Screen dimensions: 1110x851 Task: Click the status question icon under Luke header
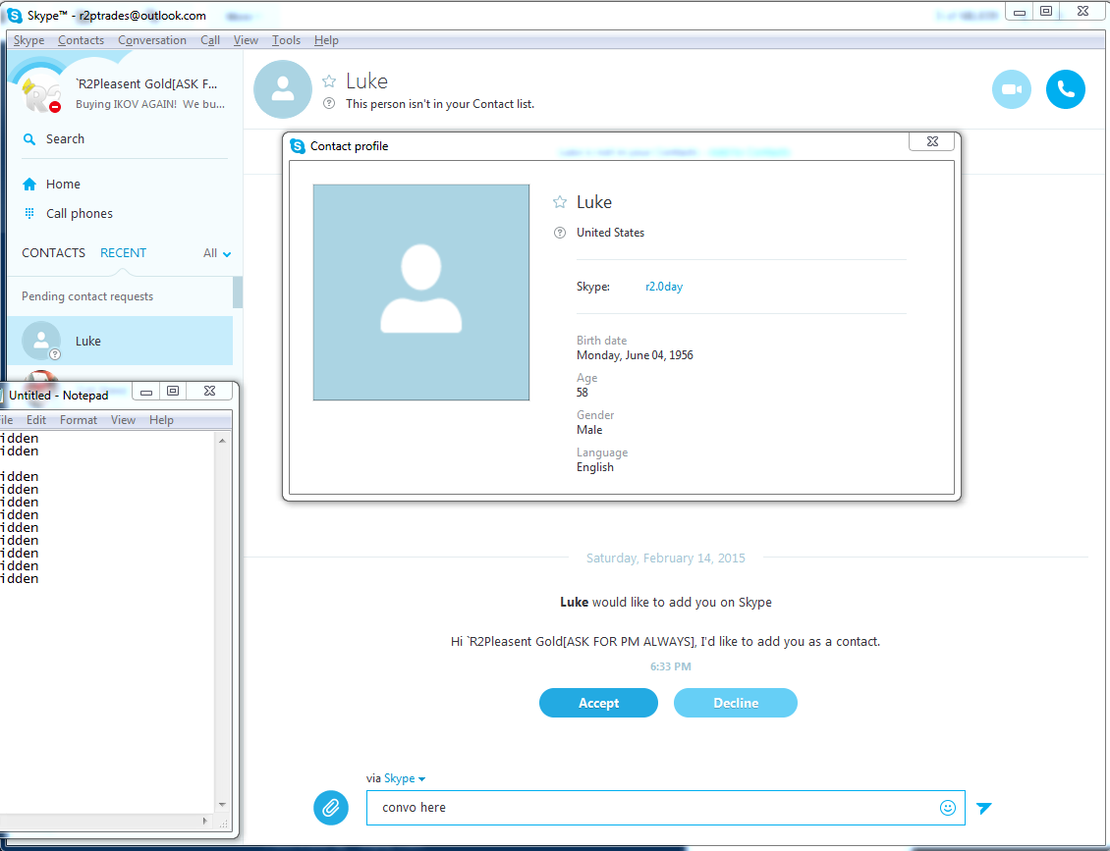point(329,103)
